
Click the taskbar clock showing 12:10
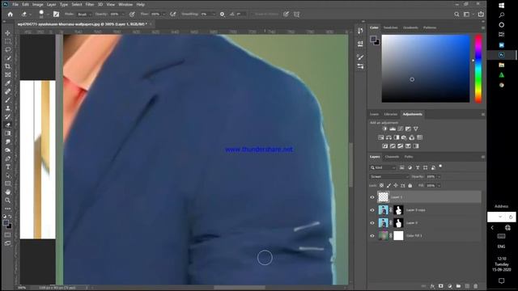502,264
